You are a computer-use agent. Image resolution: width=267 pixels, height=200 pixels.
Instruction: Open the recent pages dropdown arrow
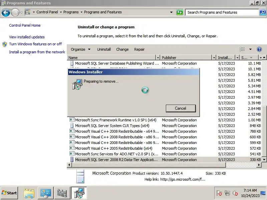[x=21, y=12]
